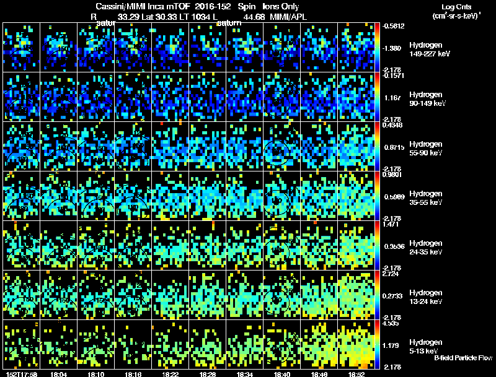Click the colorbar value '0.8715'
The width and height of the screenshot is (496, 377).
tap(394, 147)
